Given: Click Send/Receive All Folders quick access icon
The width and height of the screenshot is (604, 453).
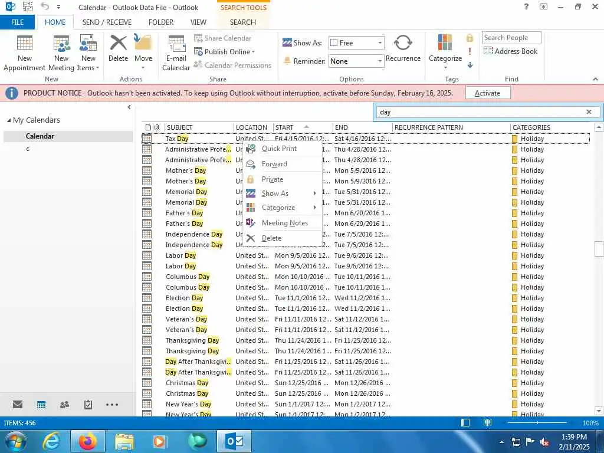Looking at the screenshot, I should click(x=28, y=6).
